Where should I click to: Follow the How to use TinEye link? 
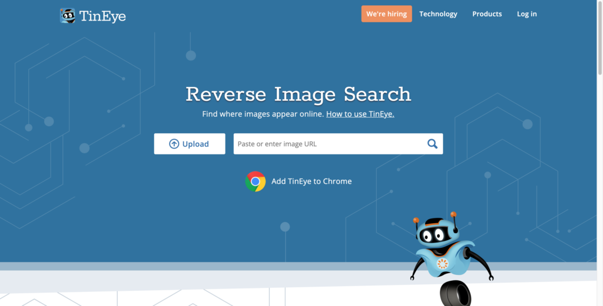coord(360,114)
